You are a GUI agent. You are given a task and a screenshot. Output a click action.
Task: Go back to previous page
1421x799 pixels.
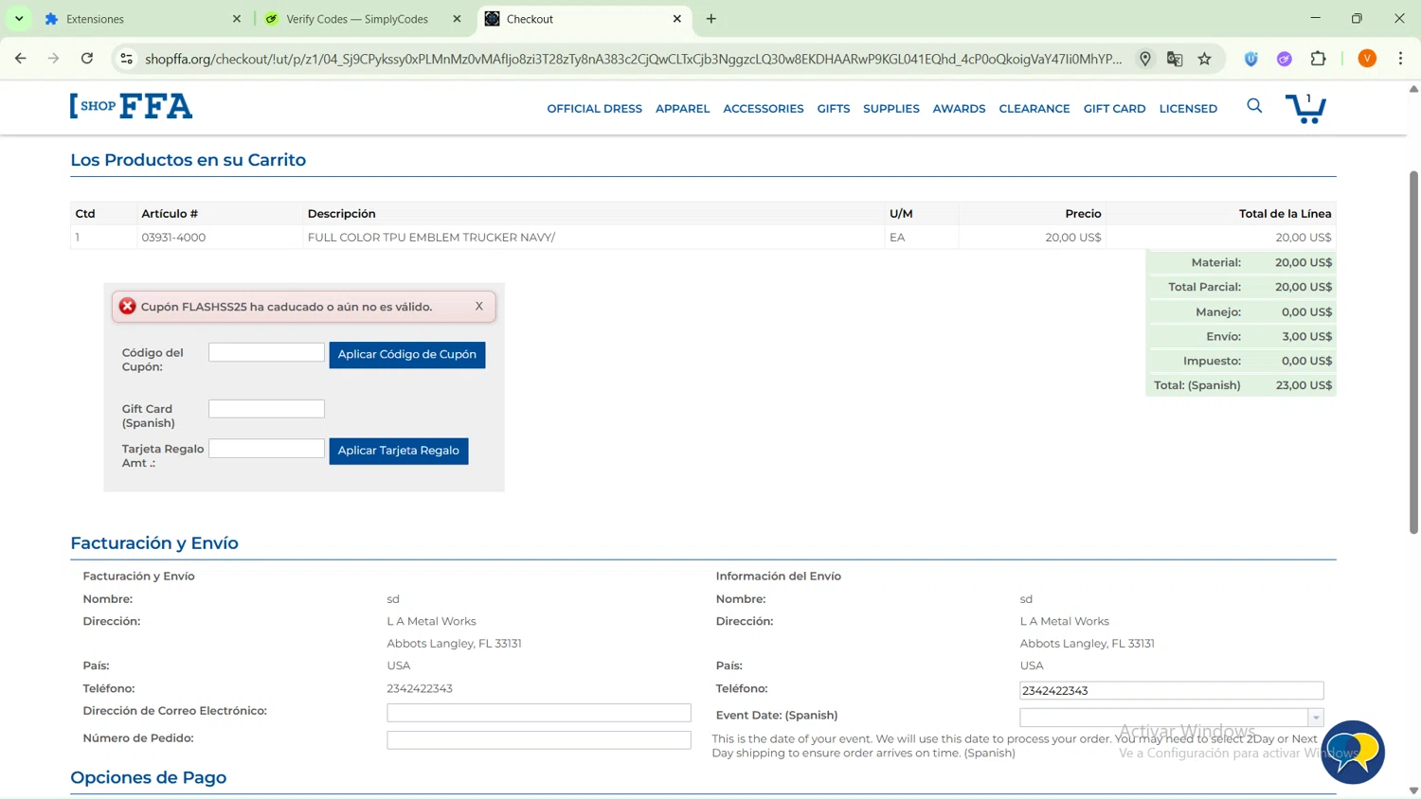click(20, 59)
